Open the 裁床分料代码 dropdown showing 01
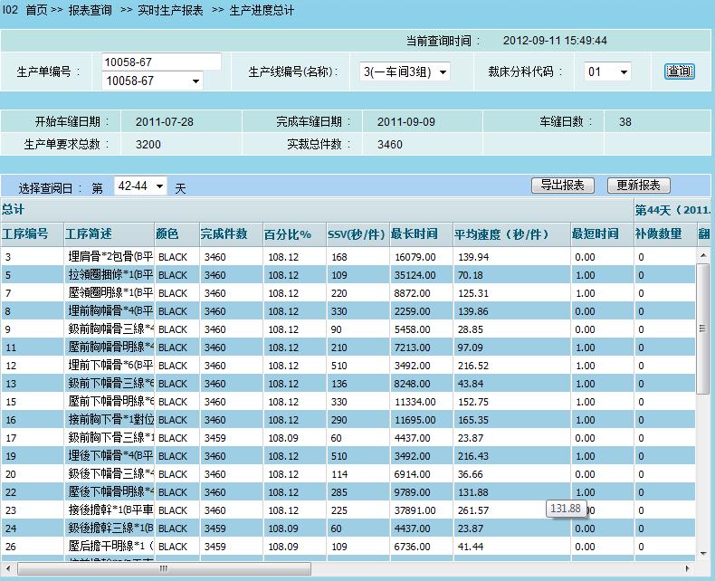 [x=606, y=72]
